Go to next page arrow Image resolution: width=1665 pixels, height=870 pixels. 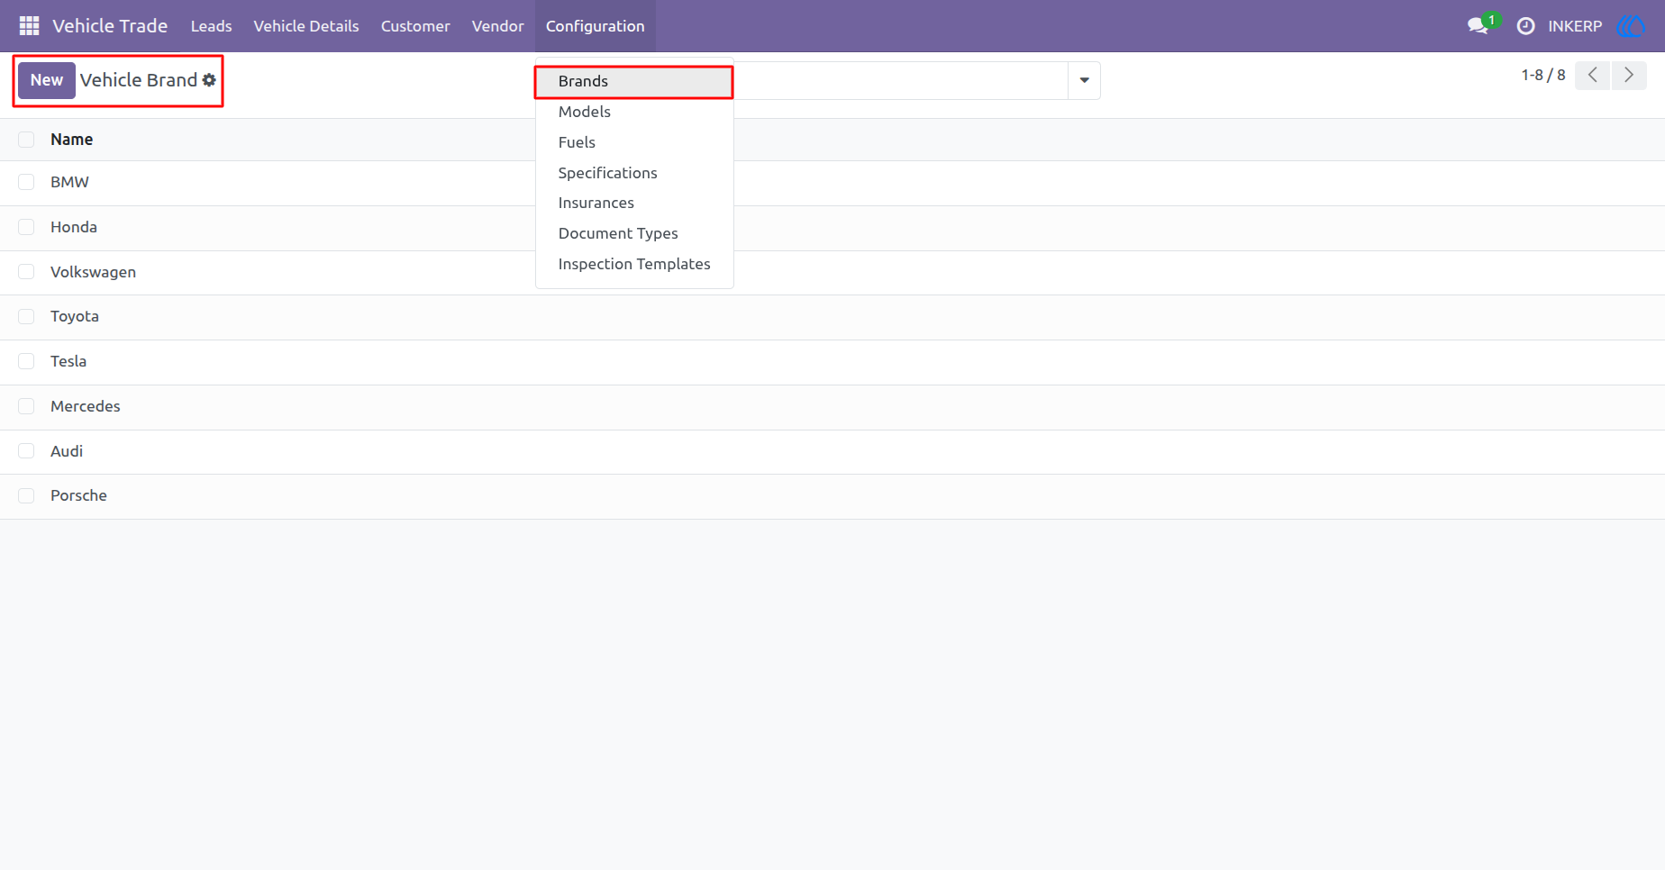click(x=1629, y=76)
